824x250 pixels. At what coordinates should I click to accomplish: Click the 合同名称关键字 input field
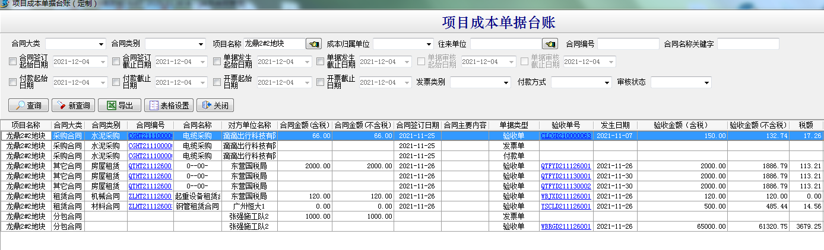(x=747, y=44)
